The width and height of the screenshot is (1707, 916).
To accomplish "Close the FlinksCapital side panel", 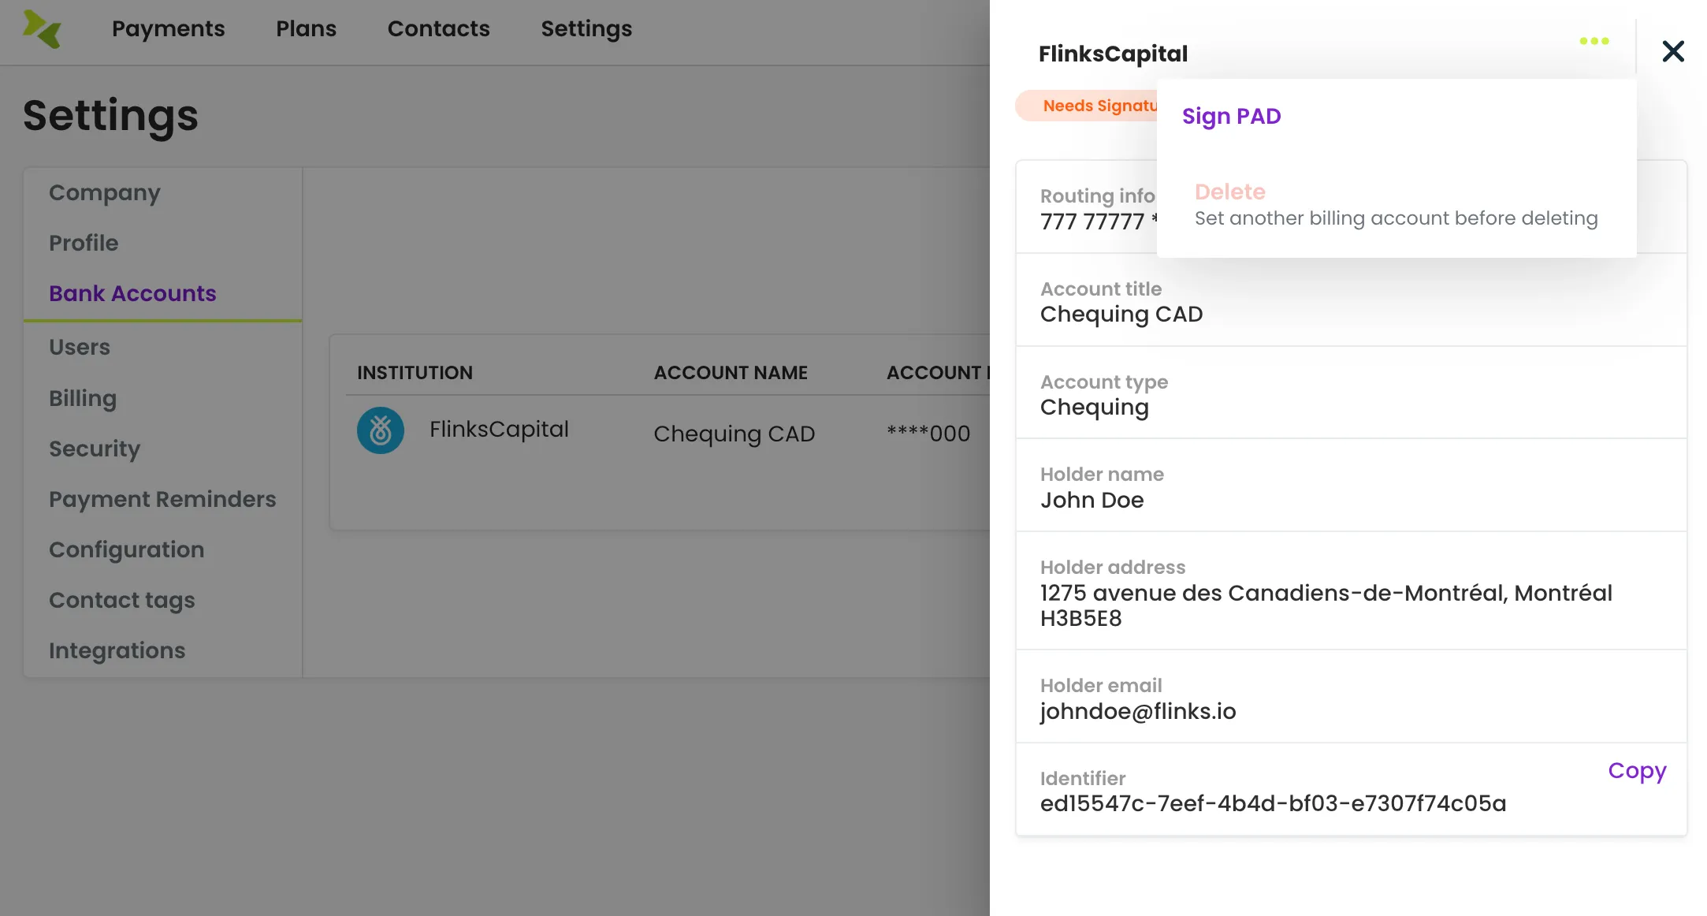I will (1672, 51).
